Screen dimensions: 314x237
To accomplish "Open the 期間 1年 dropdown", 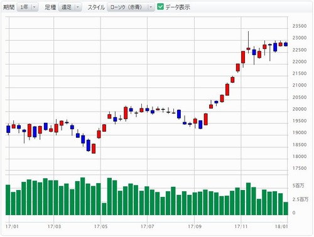I will tap(28, 7).
